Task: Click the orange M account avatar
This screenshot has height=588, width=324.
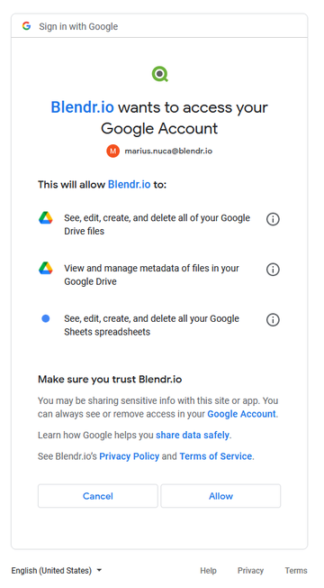Action: click(112, 151)
